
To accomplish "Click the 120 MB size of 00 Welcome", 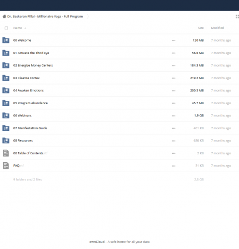I will coord(198,40).
